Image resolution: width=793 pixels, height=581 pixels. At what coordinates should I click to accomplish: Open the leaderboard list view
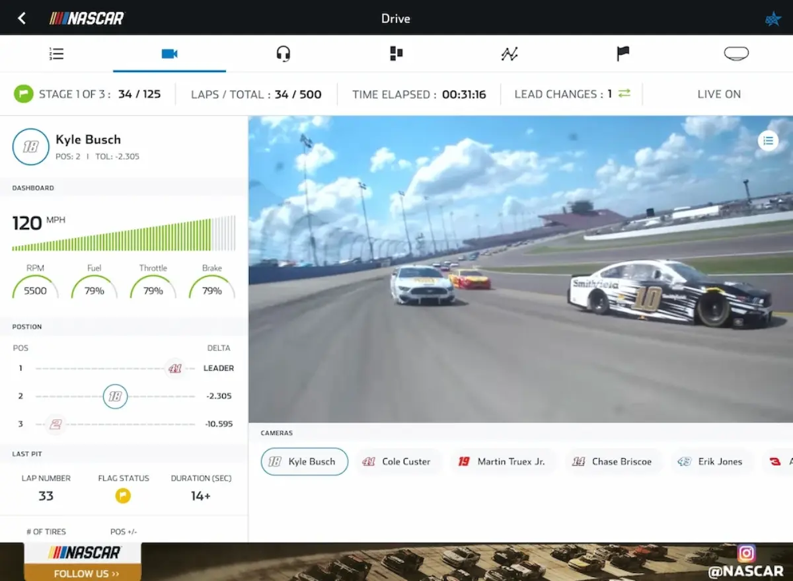point(56,54)
